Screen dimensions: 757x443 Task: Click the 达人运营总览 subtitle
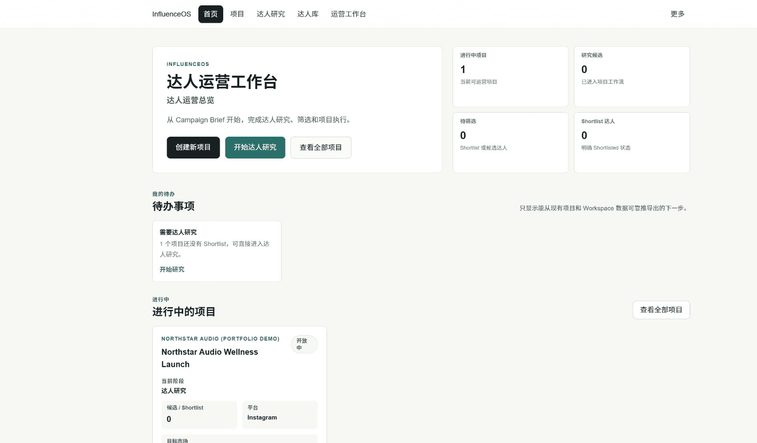[x=190, y=101]
